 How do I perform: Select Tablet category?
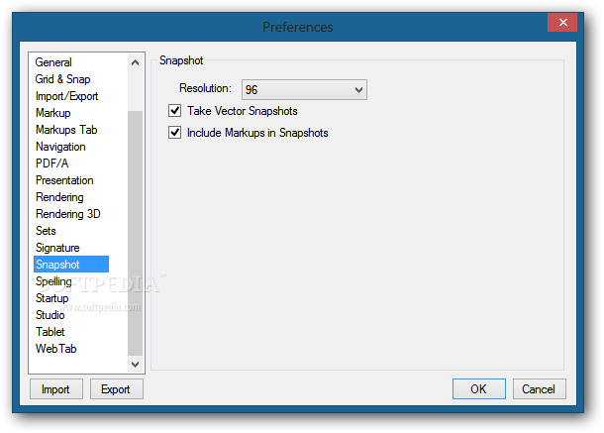pyautogui.click(x=50, y=332)
